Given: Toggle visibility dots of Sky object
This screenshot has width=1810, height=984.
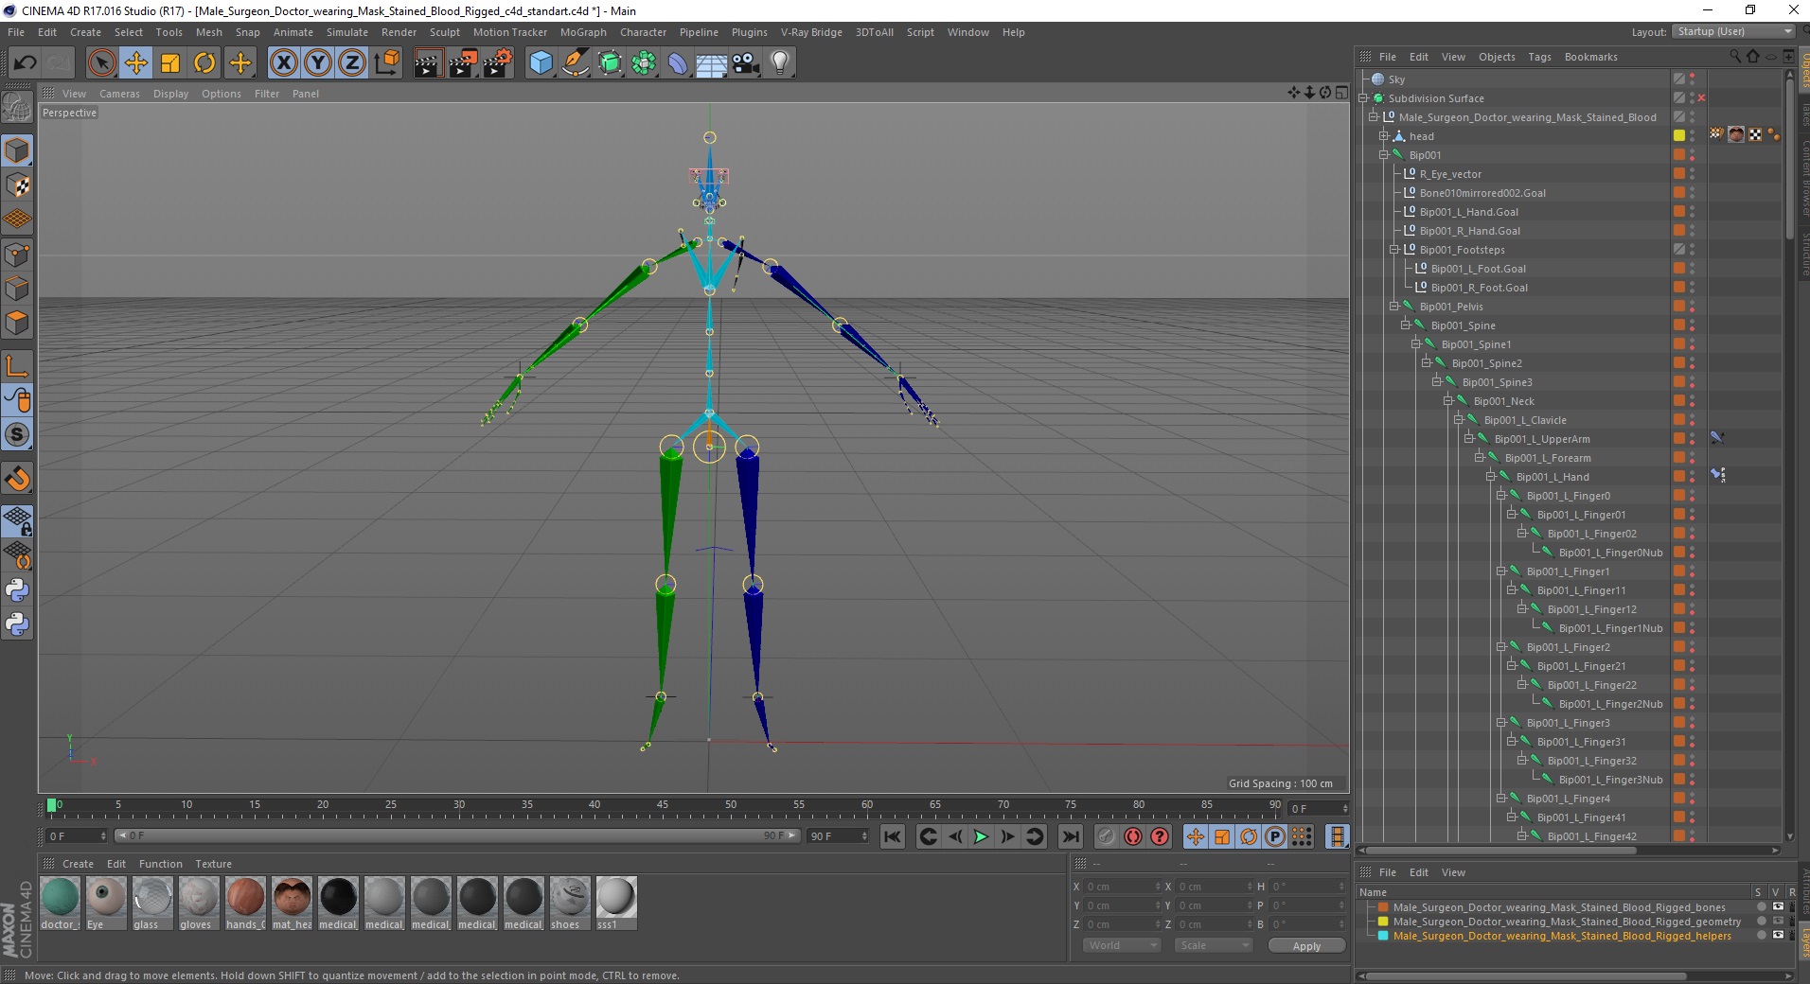Looking at the screenshot, I should click(1693, 79).
